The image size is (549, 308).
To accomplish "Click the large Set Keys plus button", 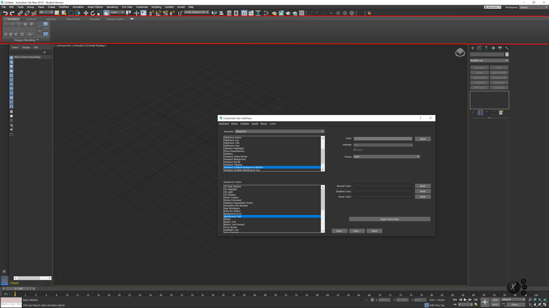I will (x=485, y=302).
